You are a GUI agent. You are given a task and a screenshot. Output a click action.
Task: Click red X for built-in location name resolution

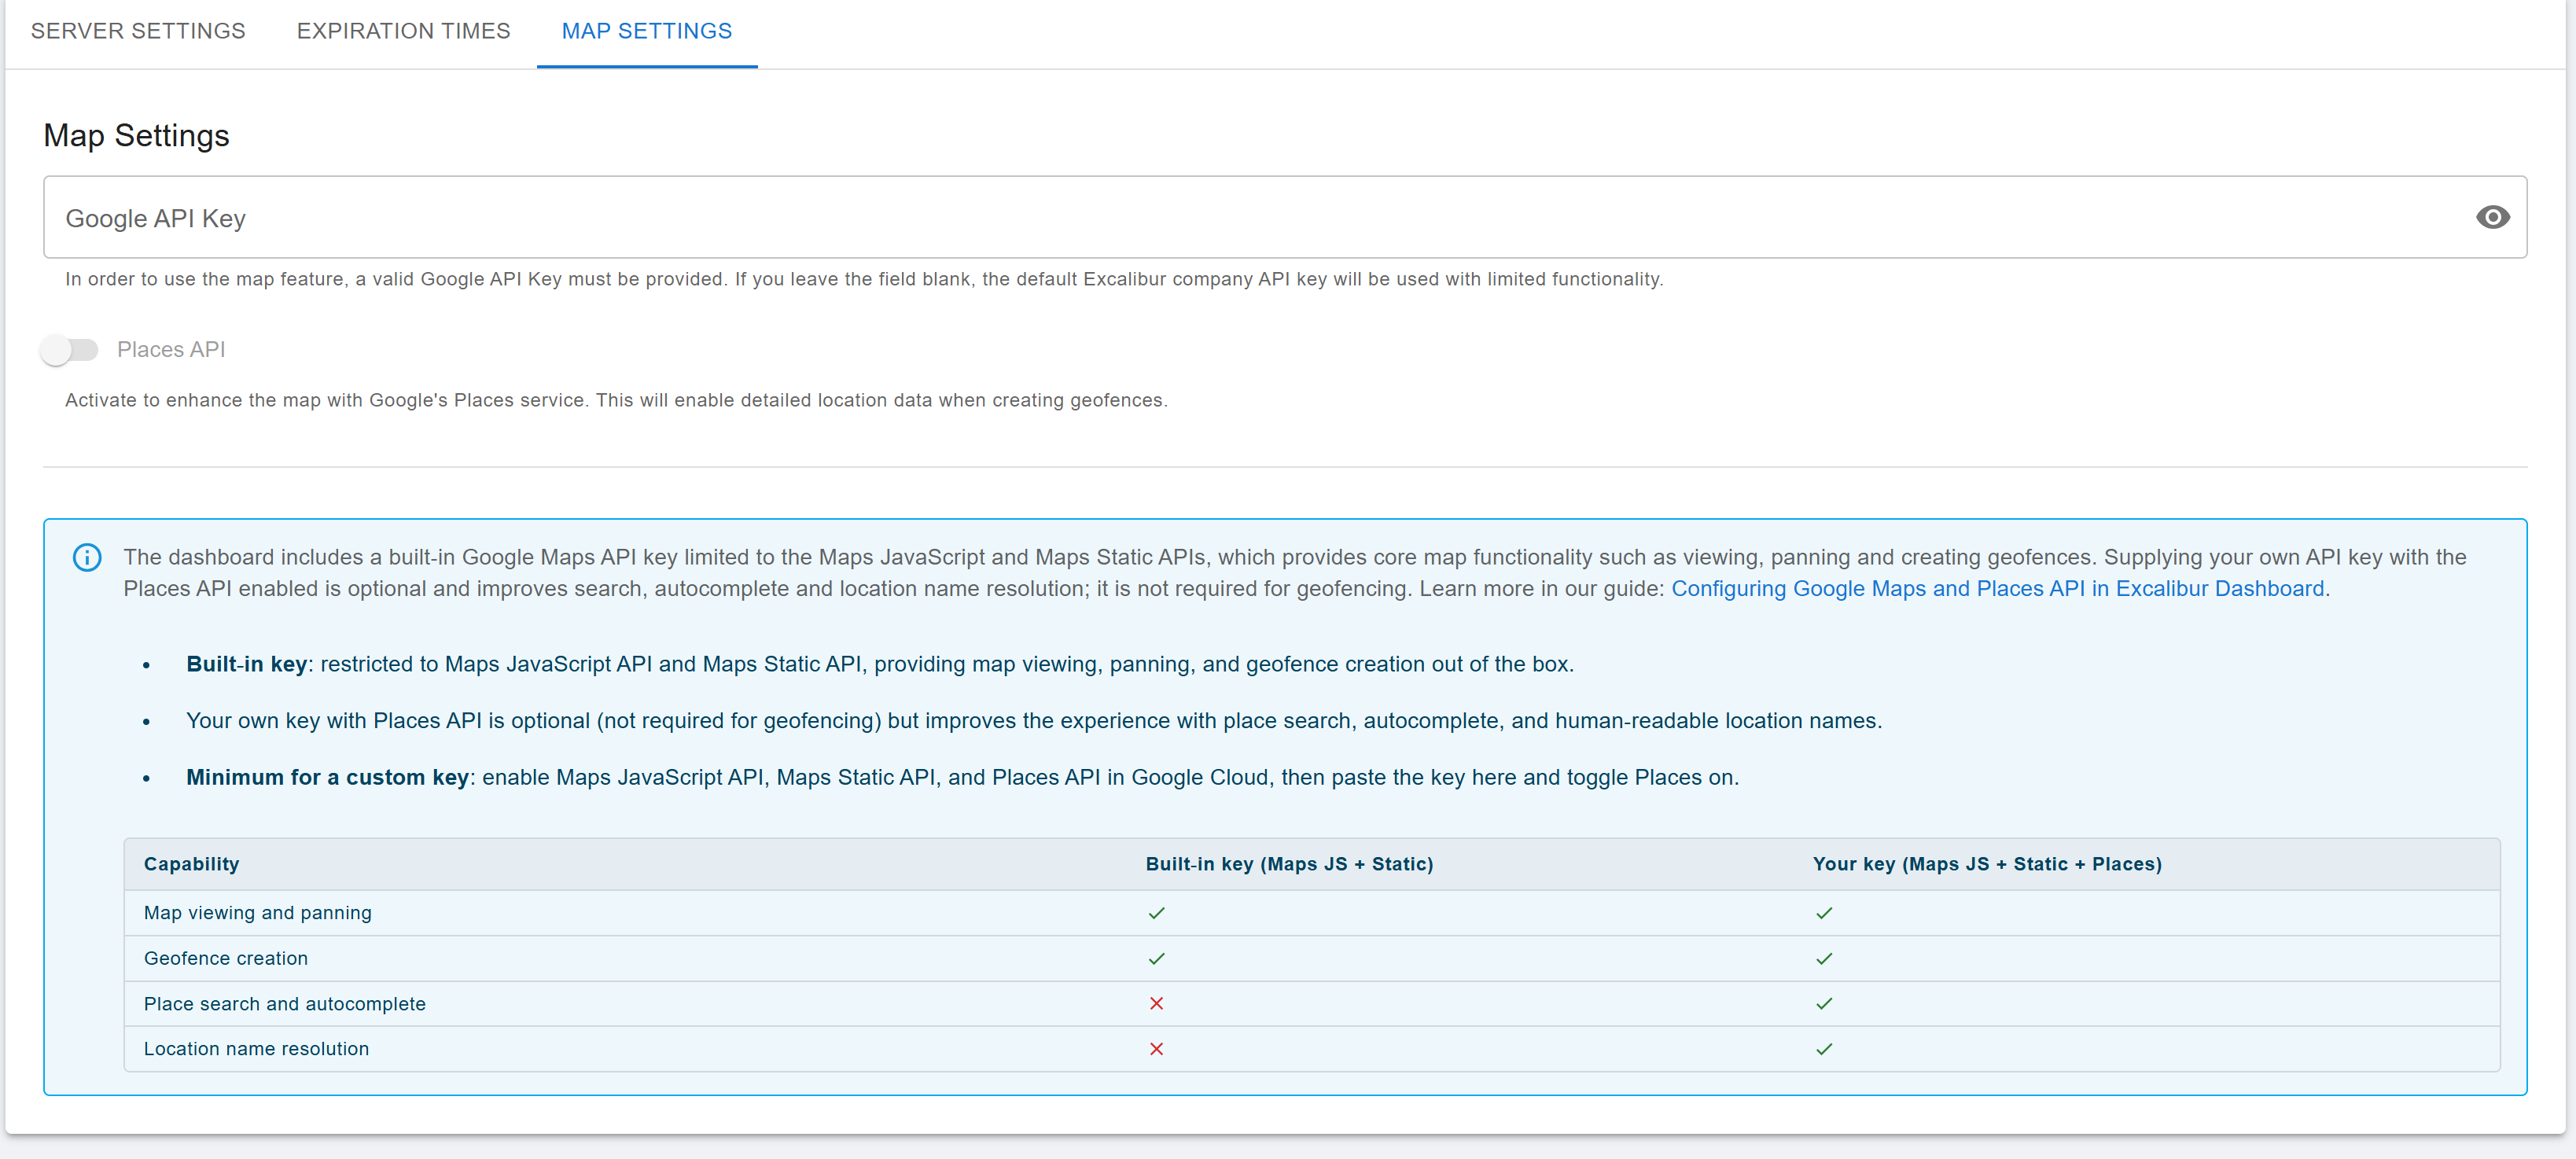coord(1156,1049)
